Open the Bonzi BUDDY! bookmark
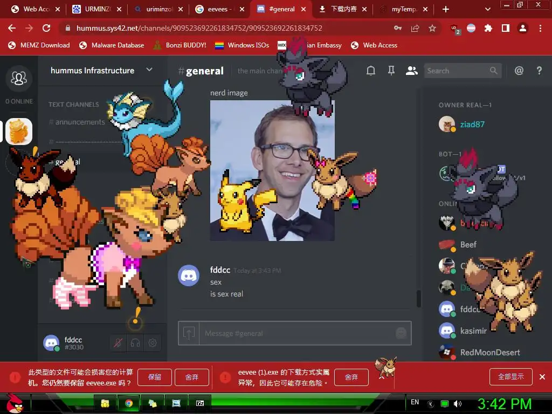The height and width of the screenshot is (414, 552). click(180, 45)
